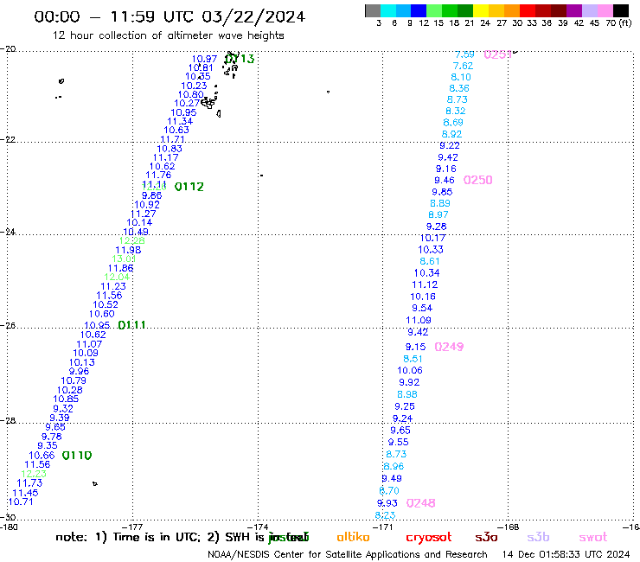Click the wave height value 12.04
640x562 pixels.
(x=117, y=278)
